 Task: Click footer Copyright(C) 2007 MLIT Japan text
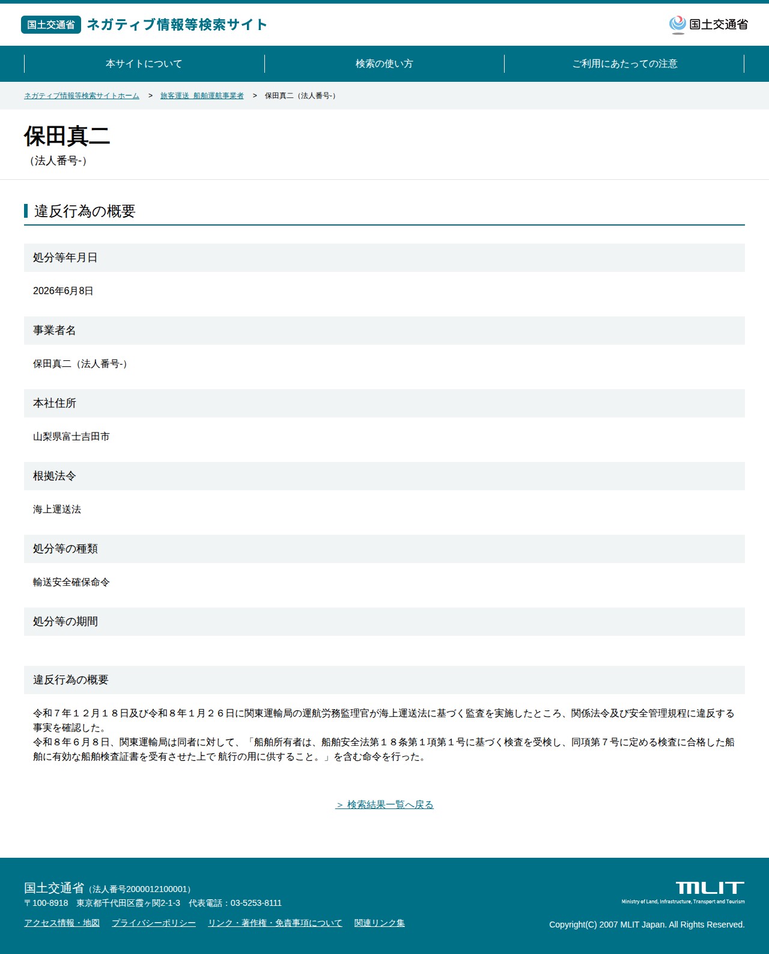(x=647, y=925)
